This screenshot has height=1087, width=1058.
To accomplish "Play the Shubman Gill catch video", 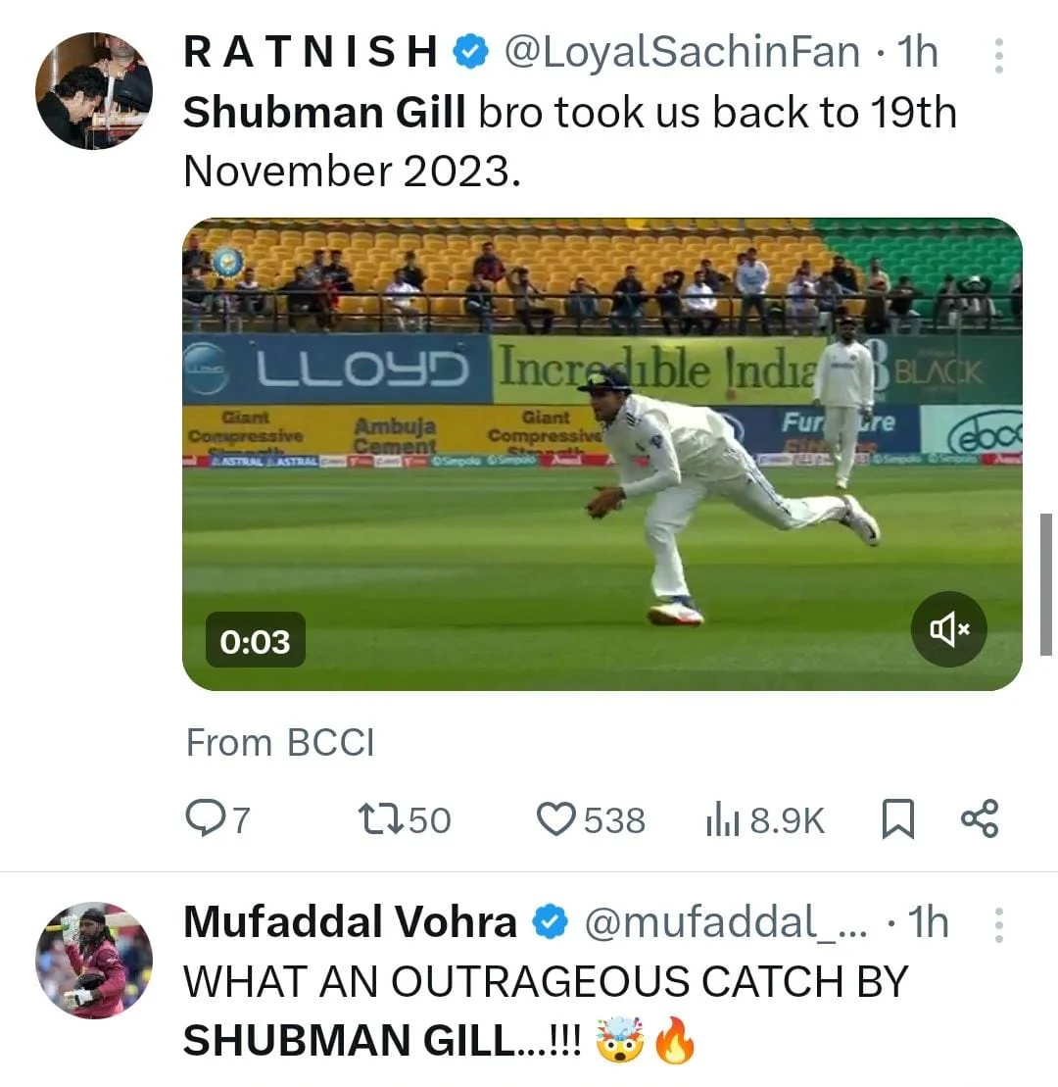I will click(601, 454).
